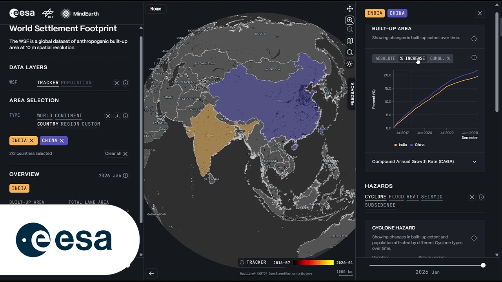Click the ESA logo in header
Screen dimensions: 502x282
[22, 13]
